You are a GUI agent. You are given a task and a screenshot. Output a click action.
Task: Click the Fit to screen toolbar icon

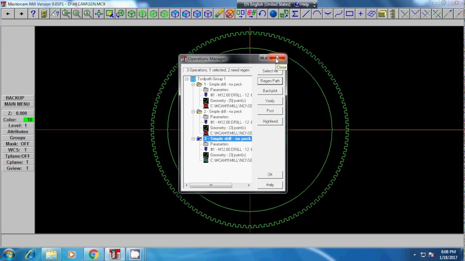click(99, 14)
